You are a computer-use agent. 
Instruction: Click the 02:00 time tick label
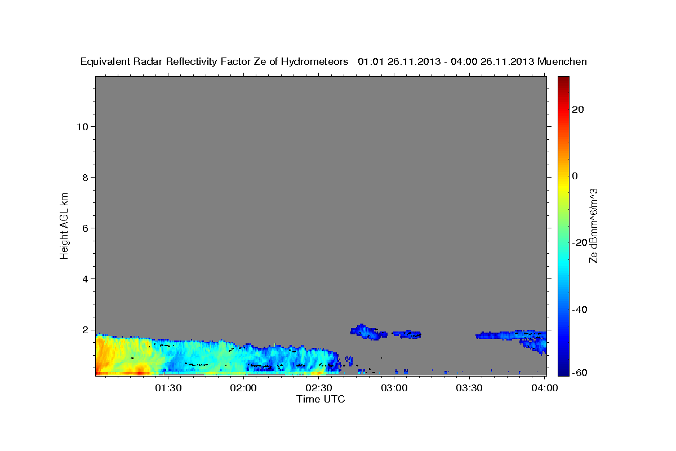243,388
